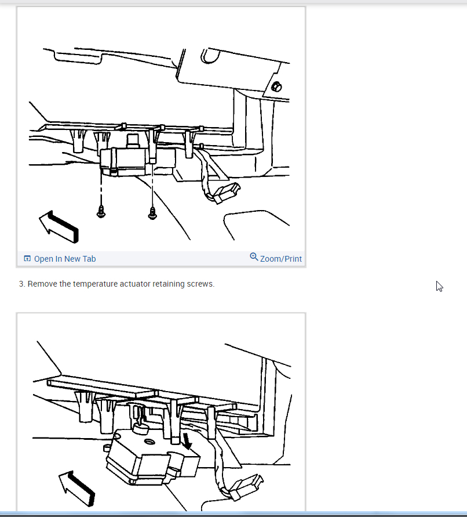Click the magnifier zoom icon
Screen dimensions: 467x517
(x=254, y=257)
